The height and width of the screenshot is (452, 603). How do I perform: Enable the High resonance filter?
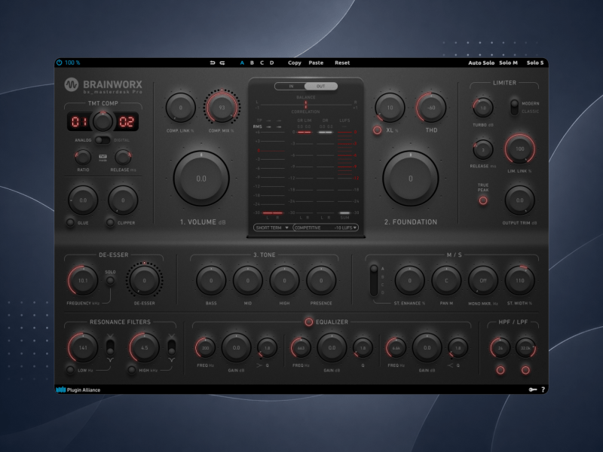[131, 370]
